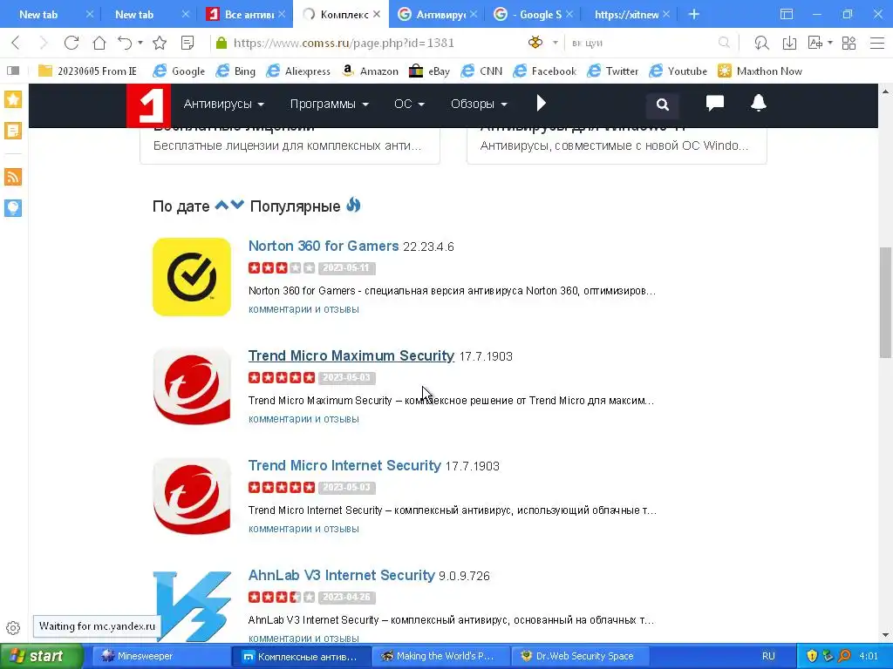Open comments link under Norton 360
The width and height of the screenshot is (893, 669).
(303, 309)
